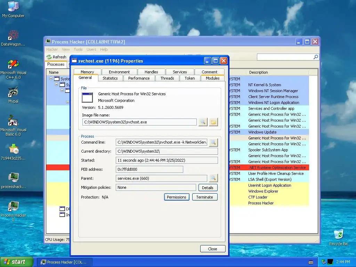This screenshot has width=356, height=267.
Task: Open the Tools menu
Action: (78, 49)
